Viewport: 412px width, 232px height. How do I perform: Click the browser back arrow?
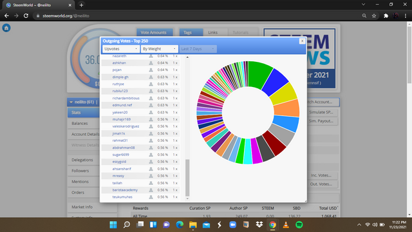click(x=6, y=15)
